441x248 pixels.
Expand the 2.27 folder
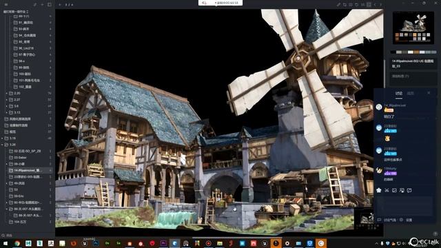6,99
